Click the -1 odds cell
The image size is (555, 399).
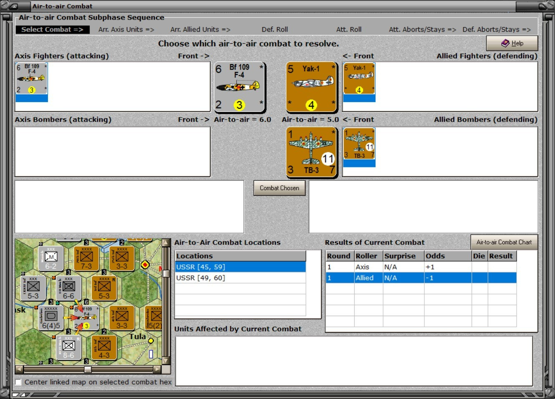[448, 278]
